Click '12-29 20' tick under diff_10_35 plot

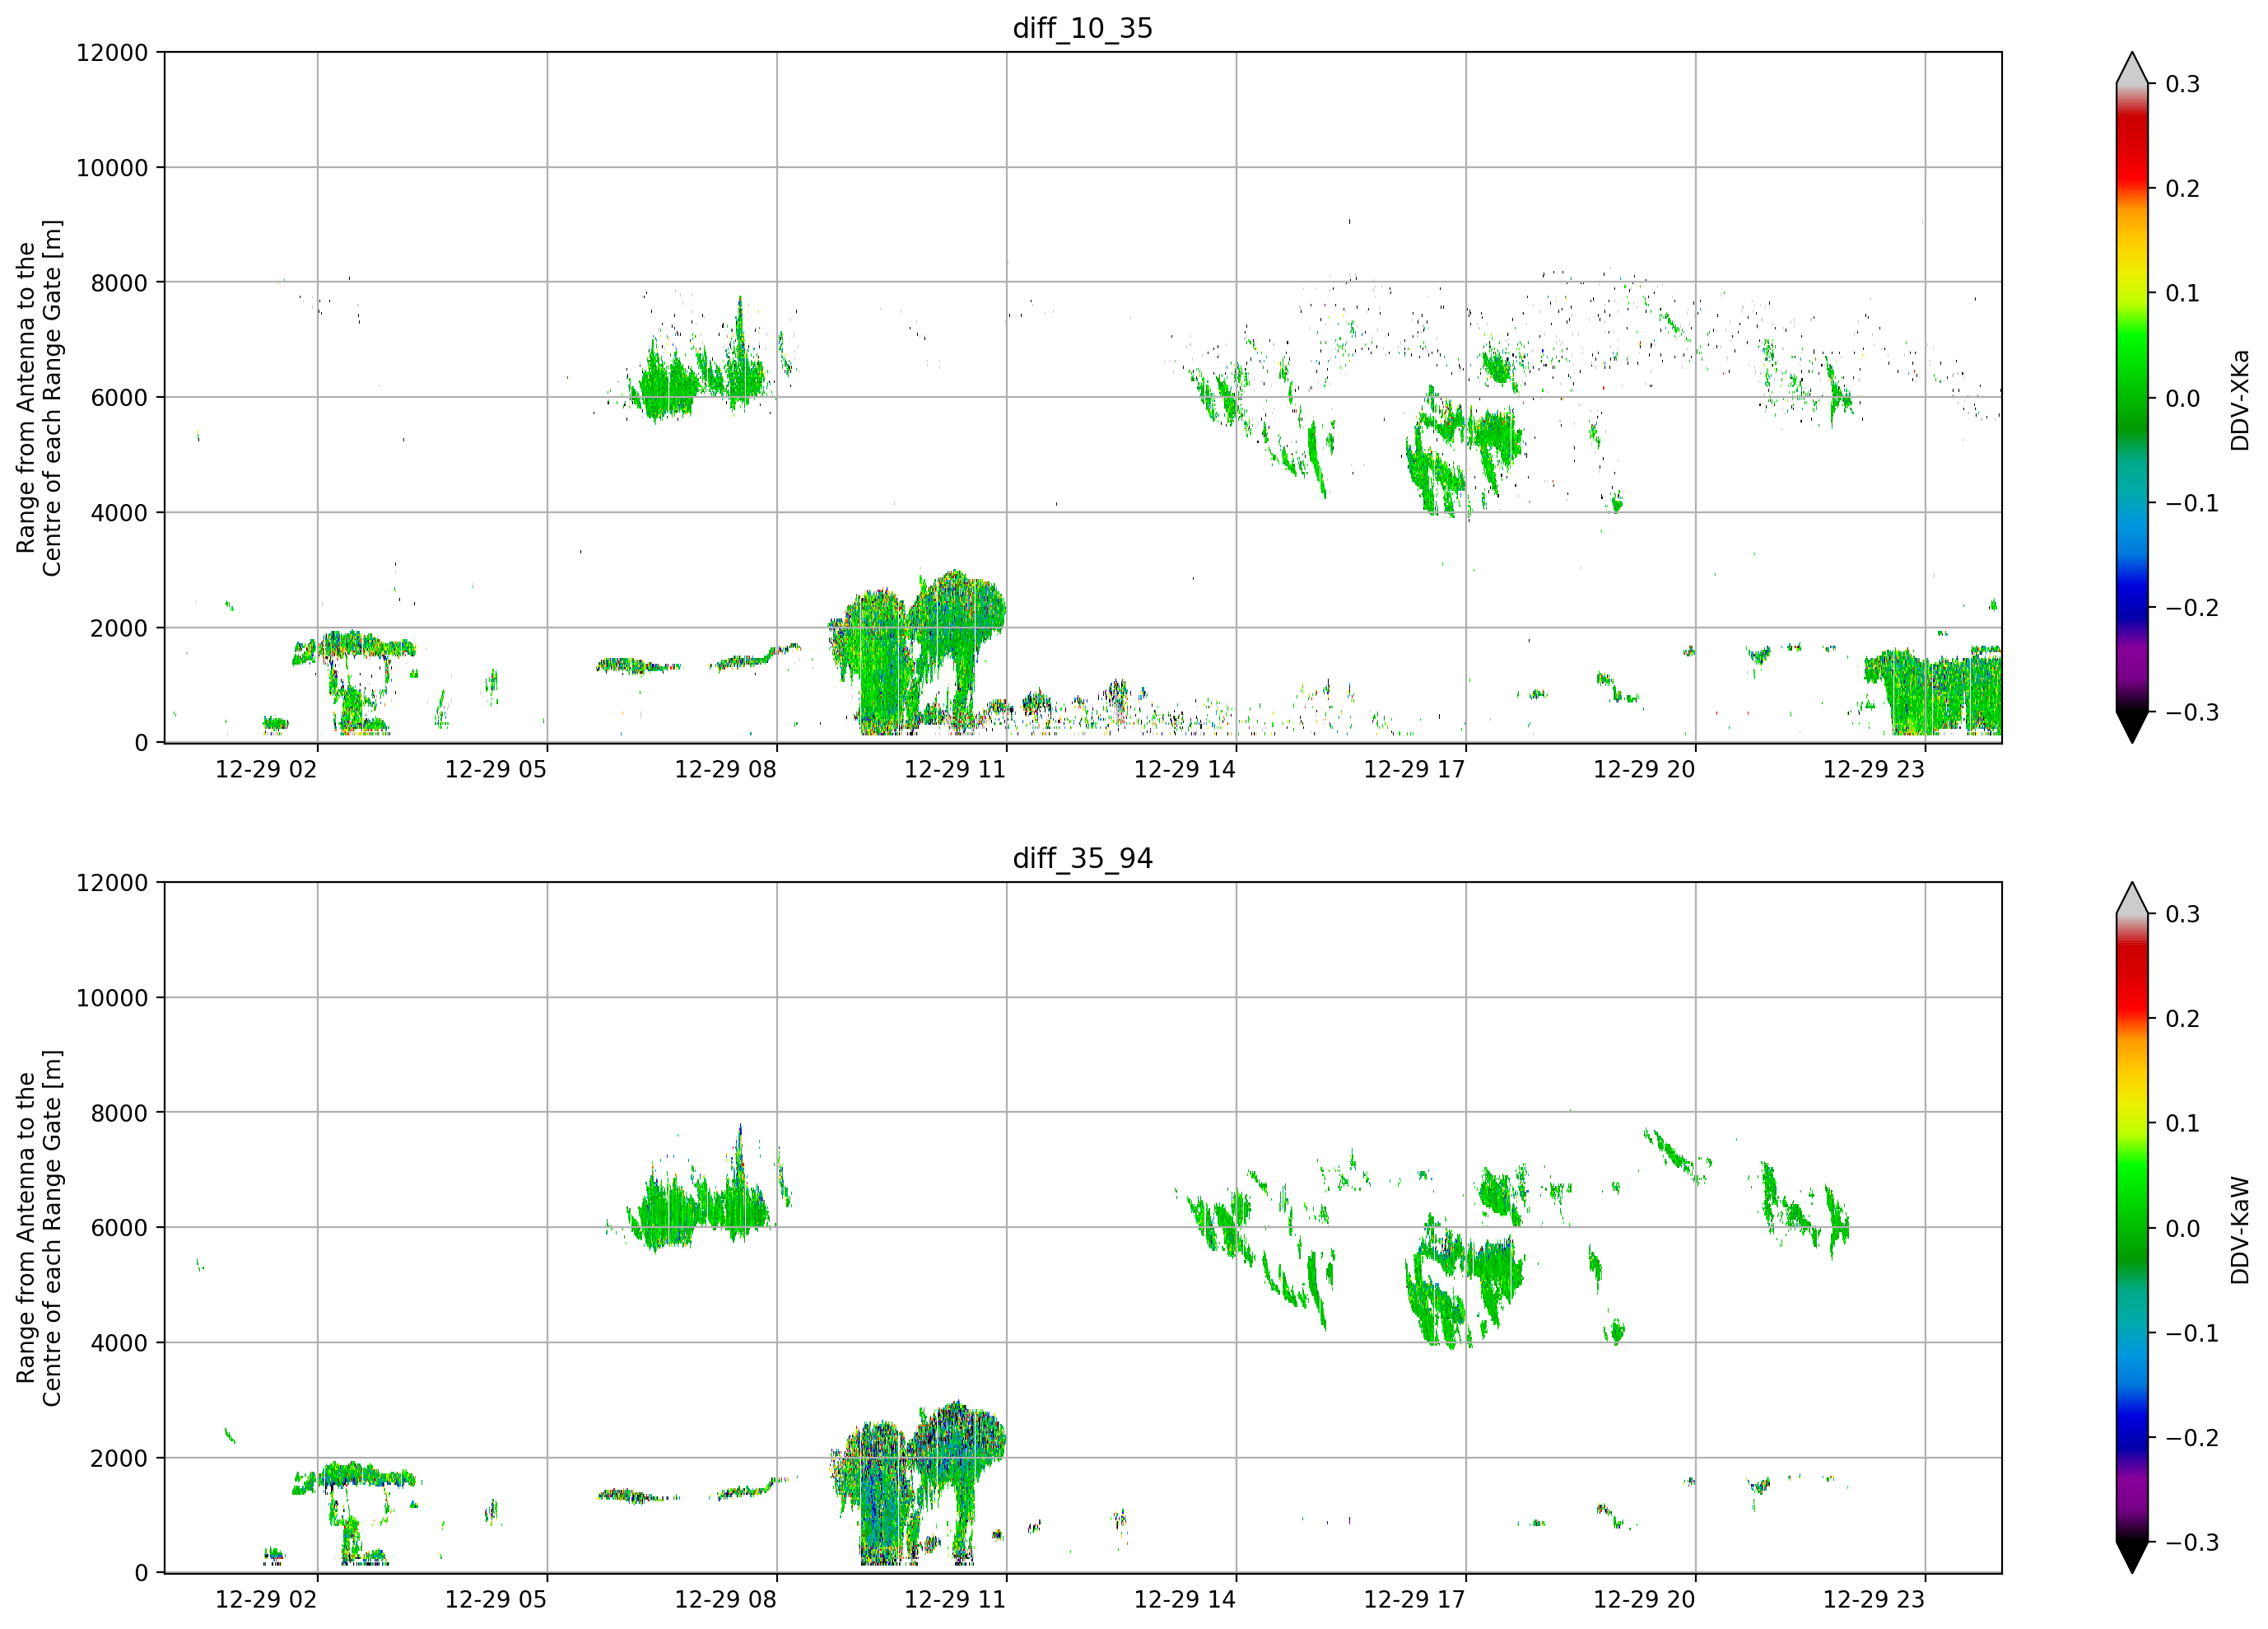1644,769
